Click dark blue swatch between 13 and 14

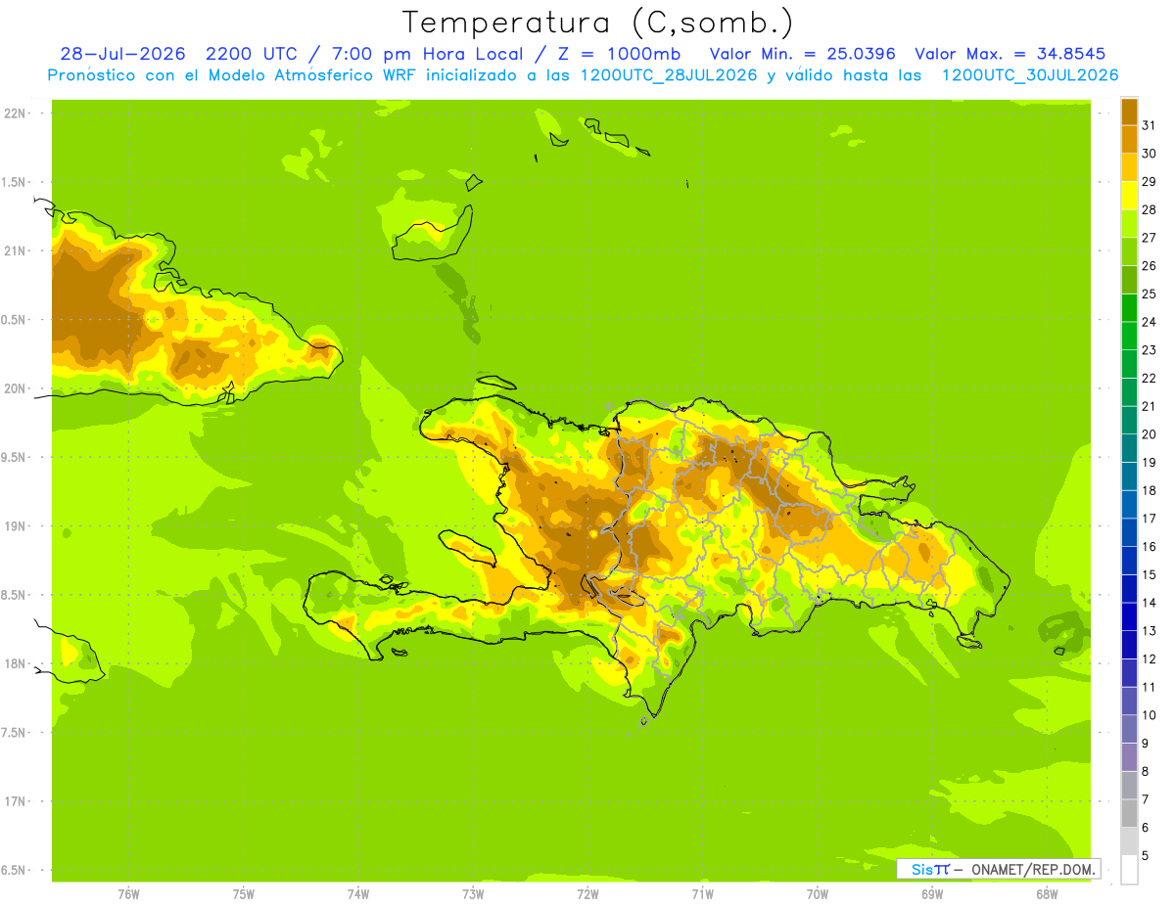point(1129,616)
